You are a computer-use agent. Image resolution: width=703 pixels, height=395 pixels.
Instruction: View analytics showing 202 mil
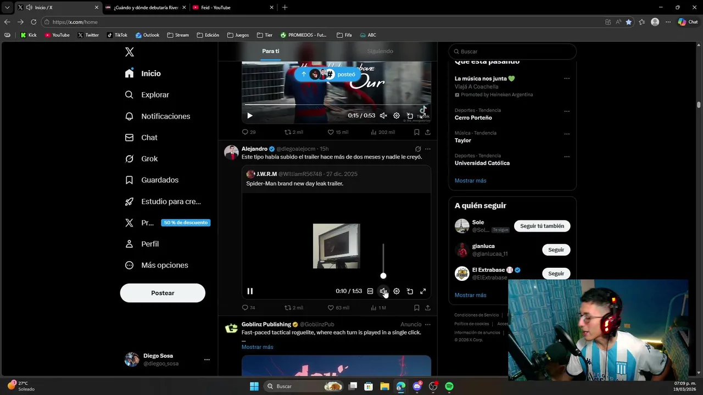point(383,132)
